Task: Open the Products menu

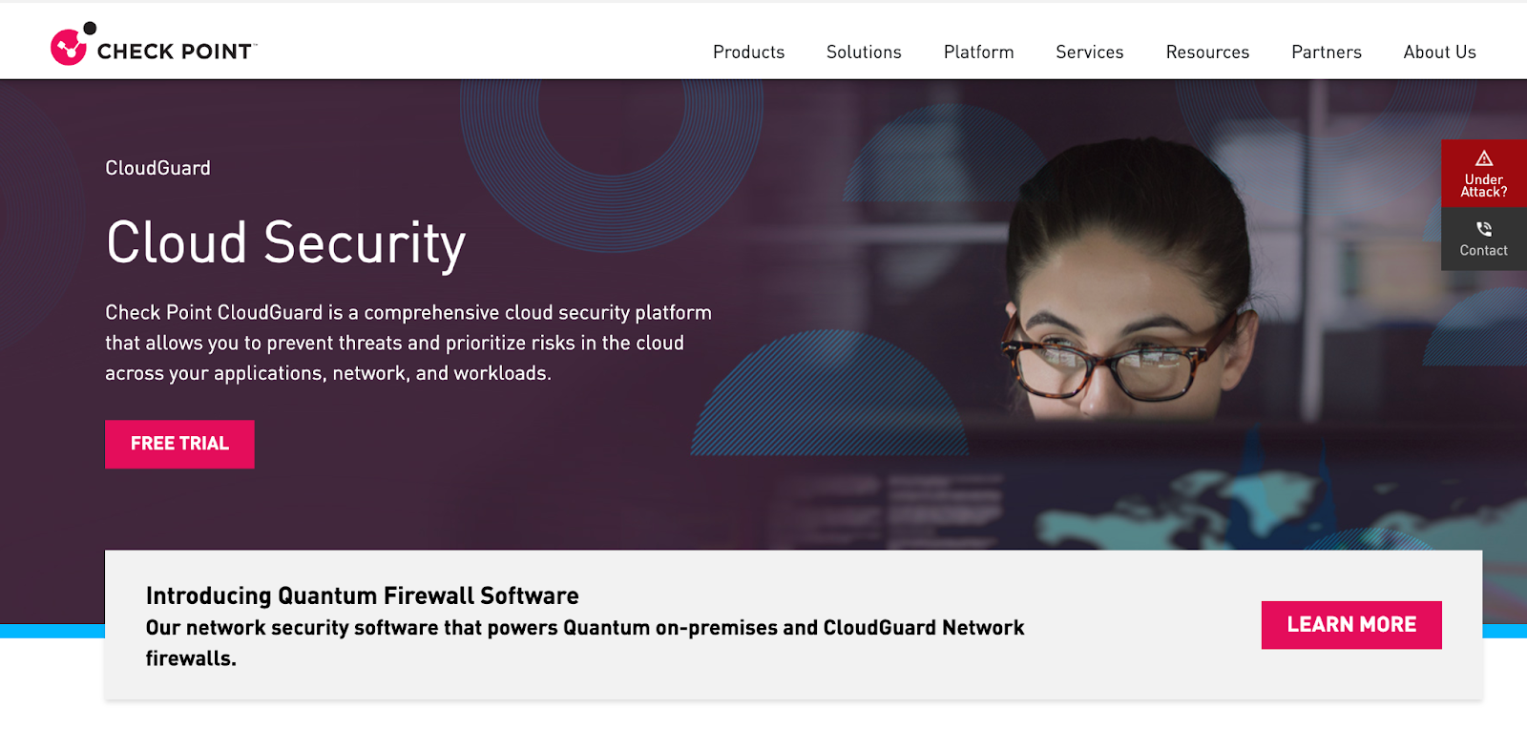Action: (748, 52)
